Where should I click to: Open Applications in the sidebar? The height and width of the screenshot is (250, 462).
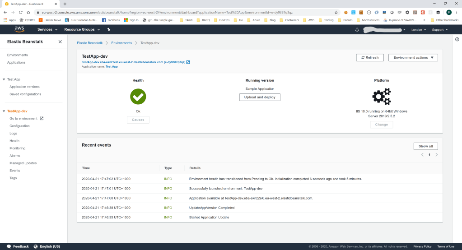[x=16, y=62]
